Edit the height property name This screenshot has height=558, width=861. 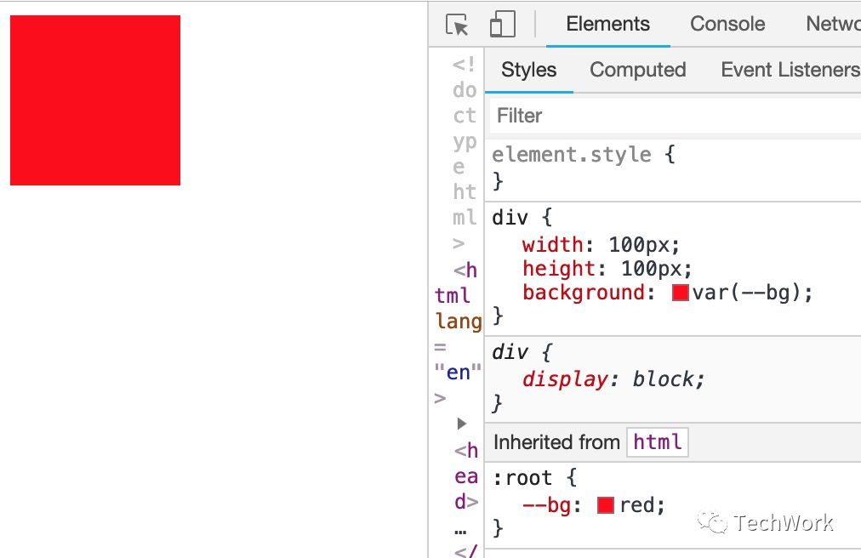(559, 269)
